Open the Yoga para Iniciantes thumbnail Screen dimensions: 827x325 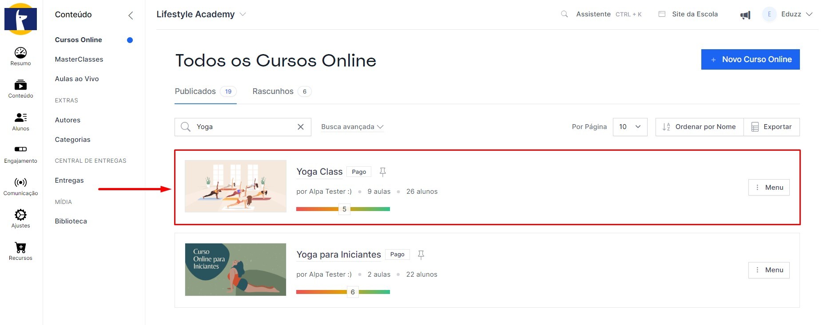pos(235,270)
